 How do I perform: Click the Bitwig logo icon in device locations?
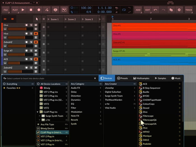click(x=41, y=88)
